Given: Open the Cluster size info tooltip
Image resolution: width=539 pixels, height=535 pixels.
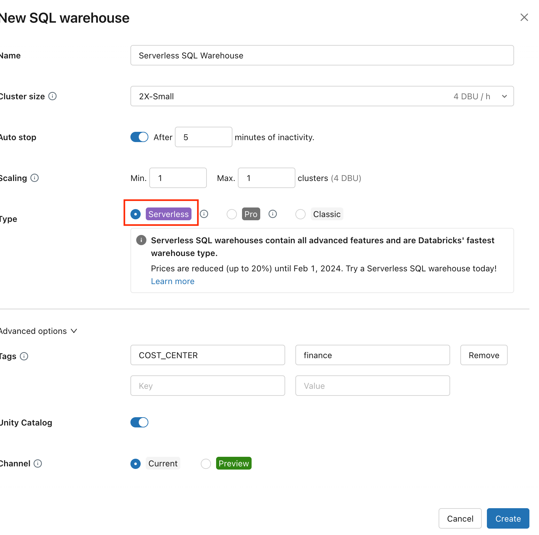Looking at the screenshot, I should (53, 96).
